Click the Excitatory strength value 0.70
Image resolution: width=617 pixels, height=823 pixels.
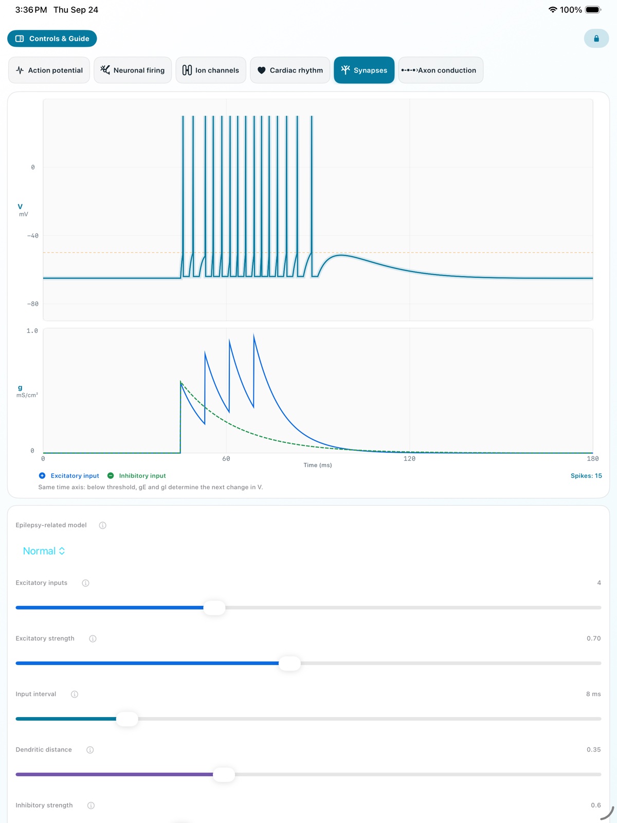pos(593,638)
